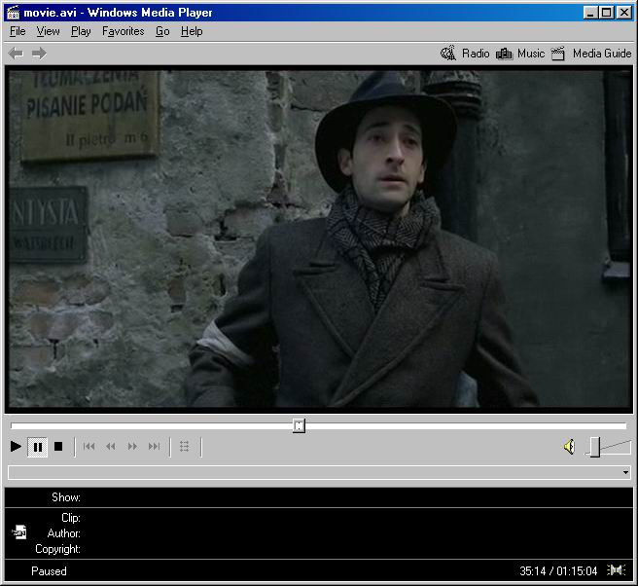Open the File menu
638x586 pixels.
pos(18,31)
